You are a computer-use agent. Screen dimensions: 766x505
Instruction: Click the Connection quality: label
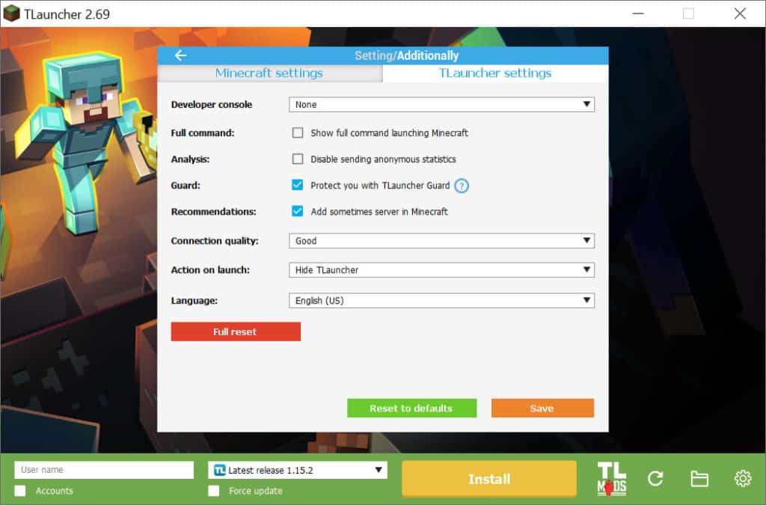point(215,241)
